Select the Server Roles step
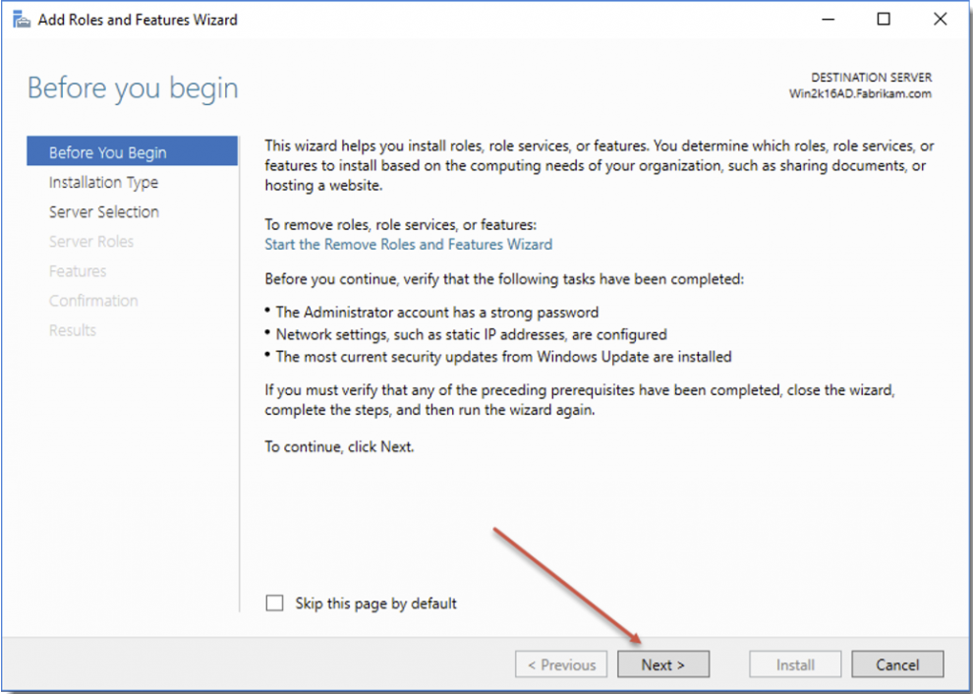Viewport: 973px width, 694px height. point(91,242)
